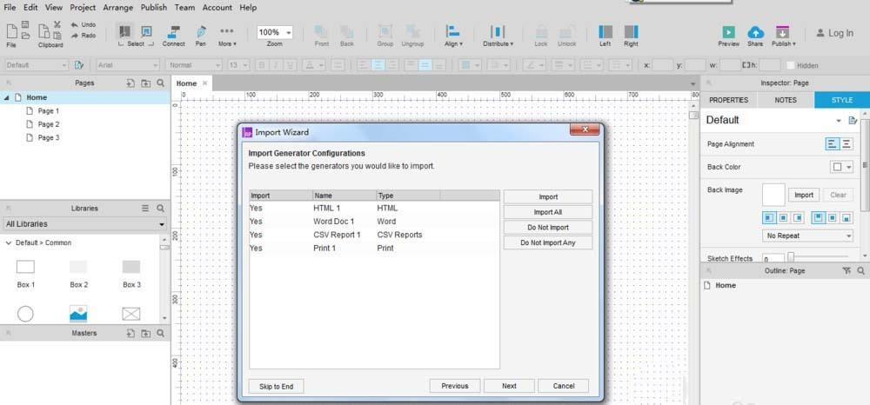Open the All Libraries dropdown
This screenshot has height=405, width=870.
84,224
